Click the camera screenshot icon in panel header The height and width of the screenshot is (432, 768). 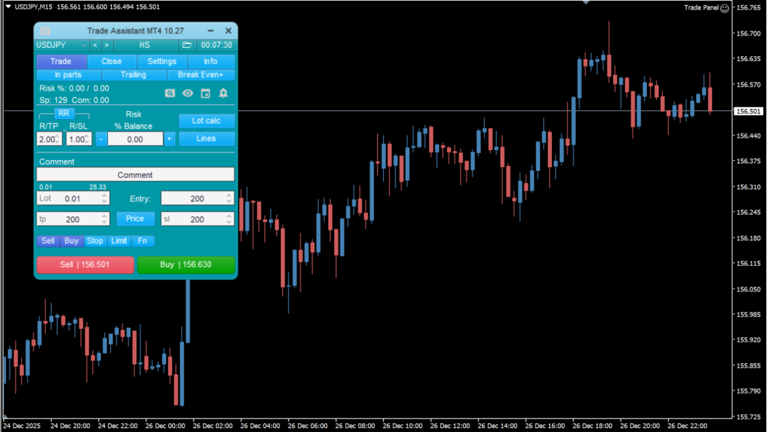[x=46, y=31]
